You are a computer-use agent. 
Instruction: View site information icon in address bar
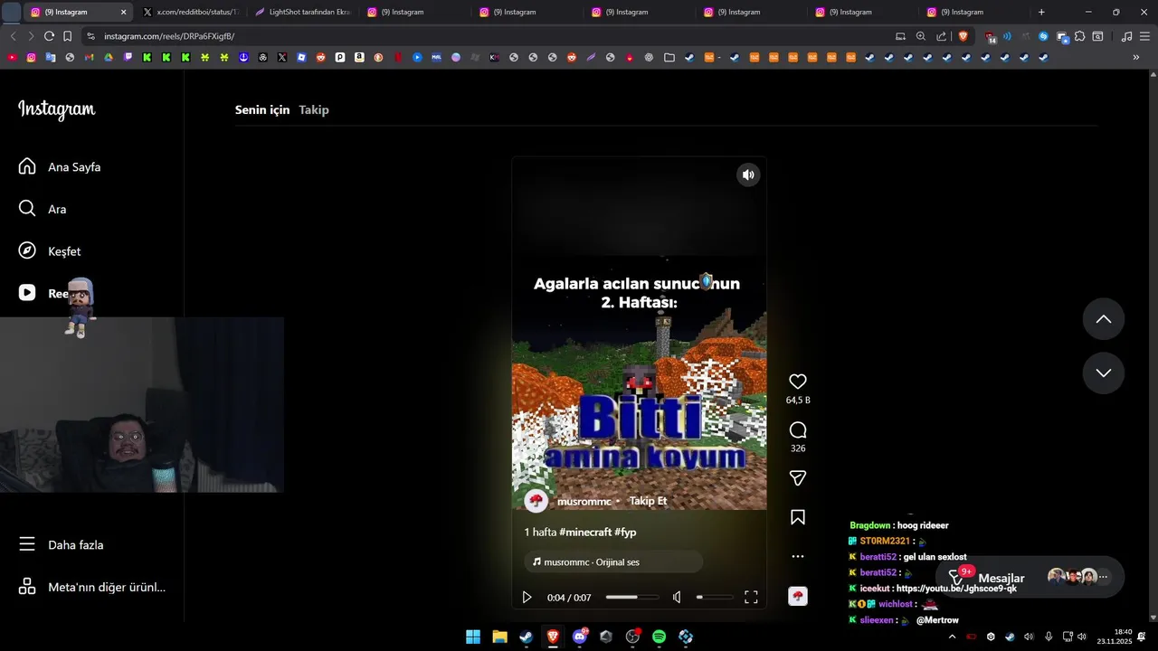pos(90,36)
